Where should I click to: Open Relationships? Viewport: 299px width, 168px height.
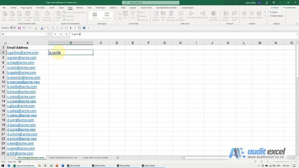203,15
